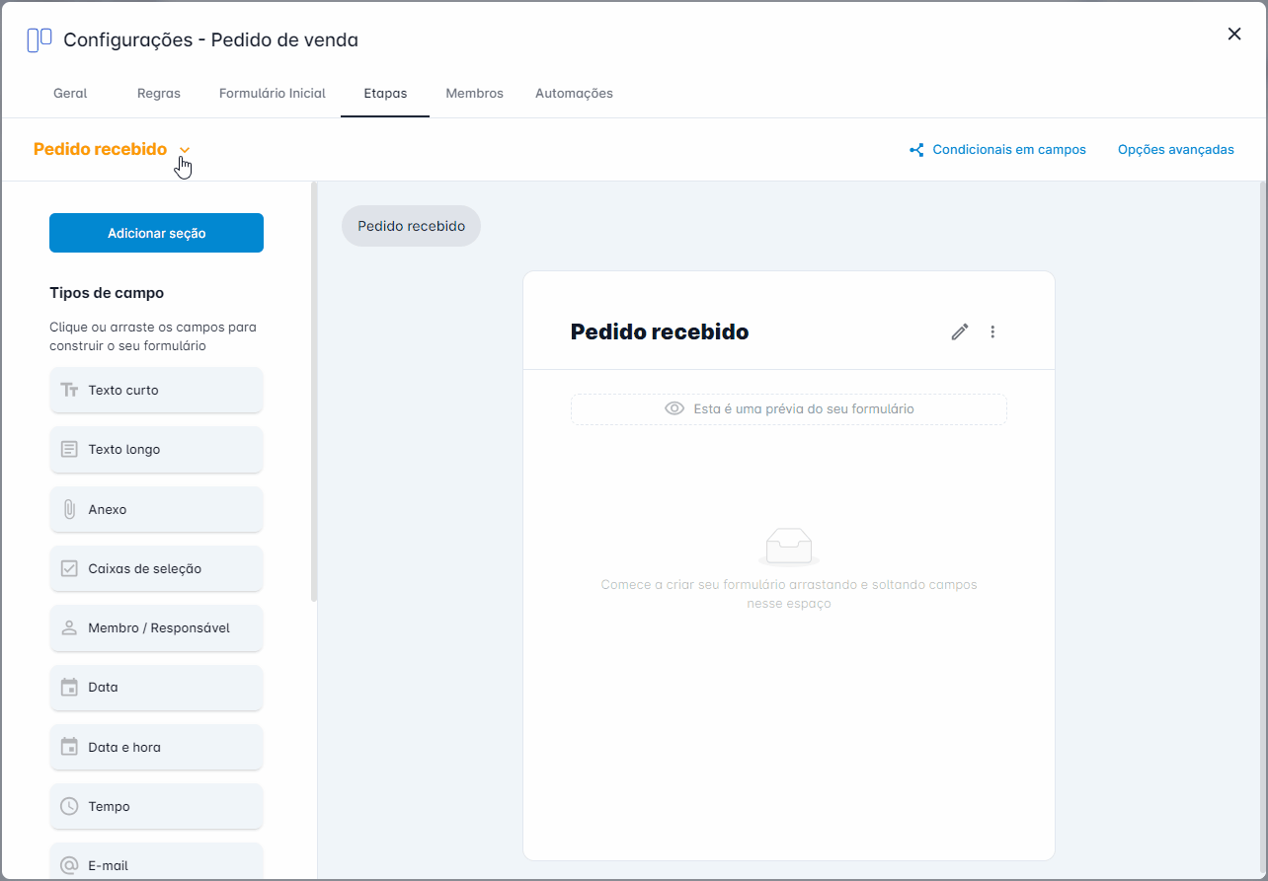Switch to the Automações tab

tap(574, 94)
